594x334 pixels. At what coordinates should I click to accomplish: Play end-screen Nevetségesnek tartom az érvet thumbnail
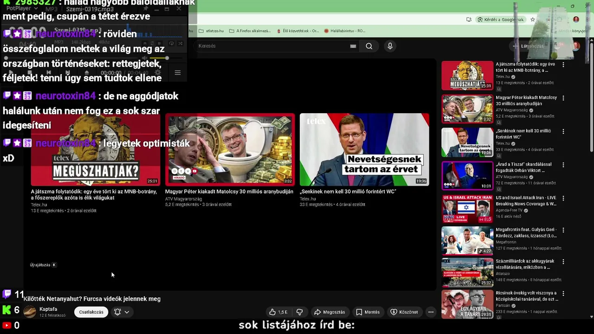[x=364, y=149]
